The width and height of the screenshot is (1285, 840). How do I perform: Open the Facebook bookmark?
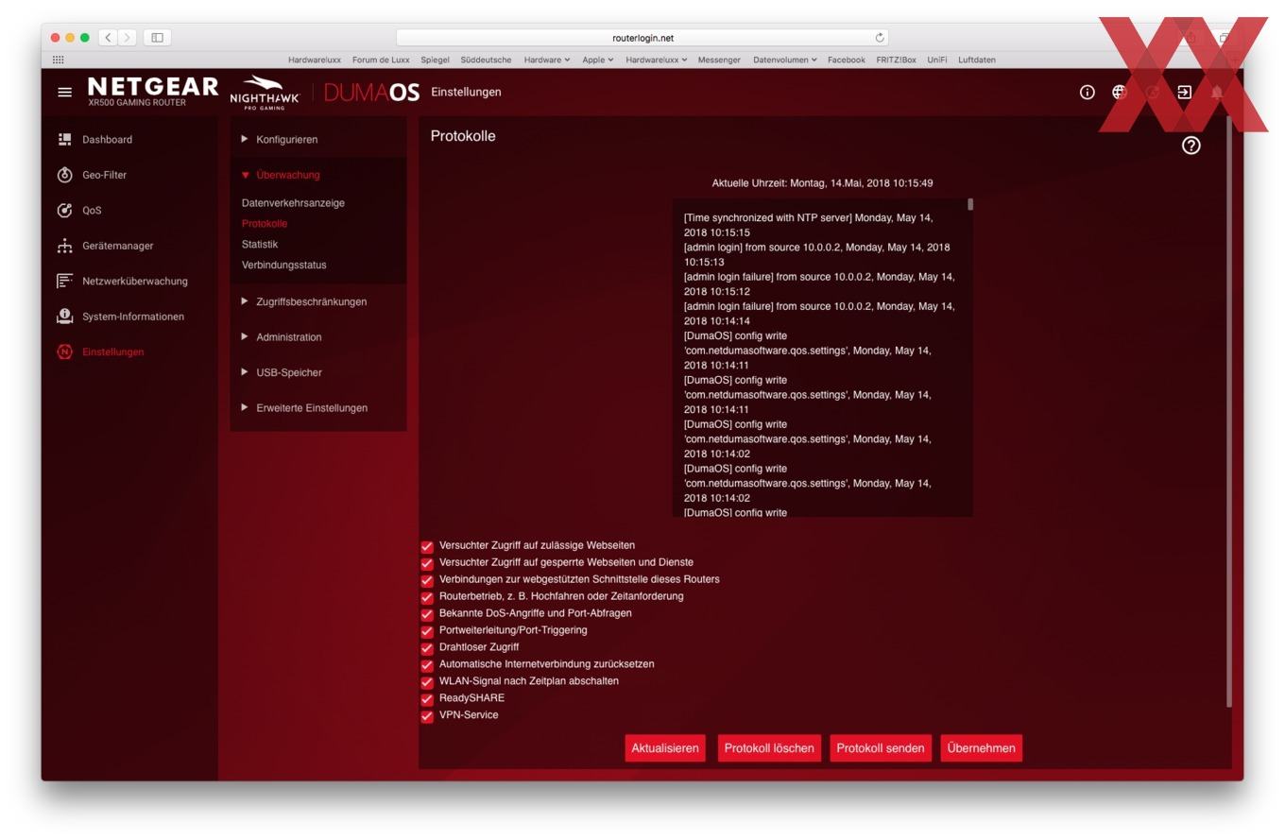click(x=846, y=60)
